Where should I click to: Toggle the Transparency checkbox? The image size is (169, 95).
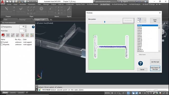pyautogui.click(x=2, y=27)
